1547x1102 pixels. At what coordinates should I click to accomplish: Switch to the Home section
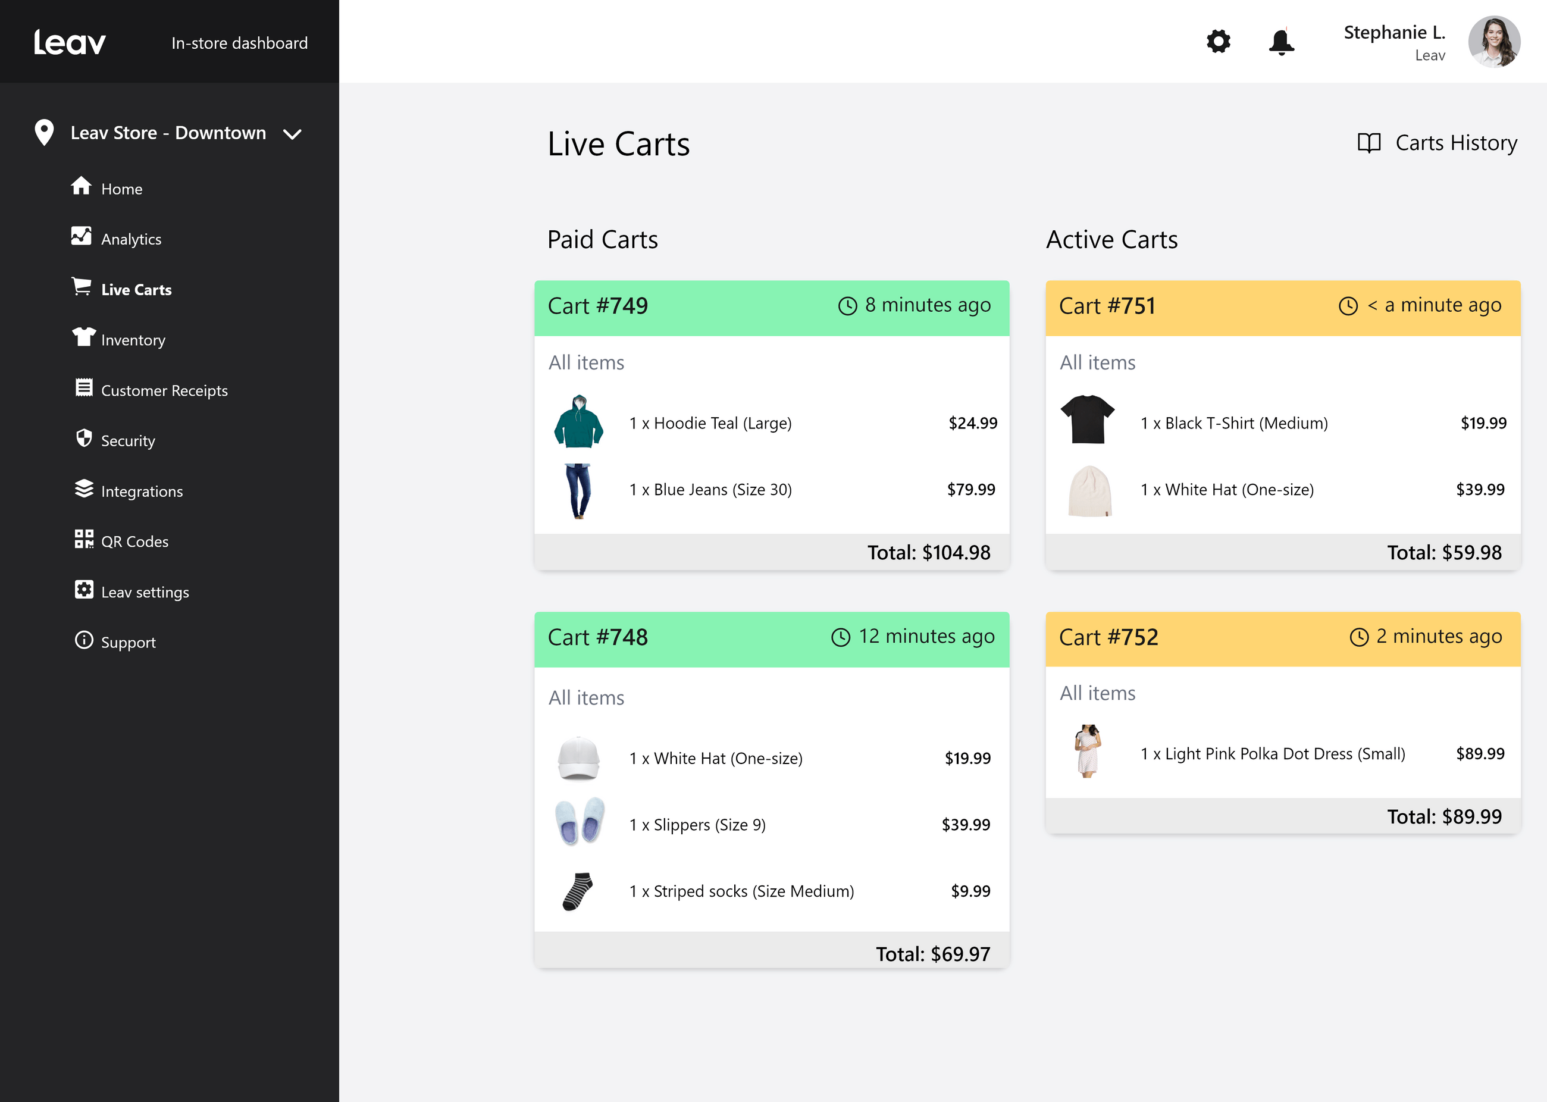tap(121, 188)
